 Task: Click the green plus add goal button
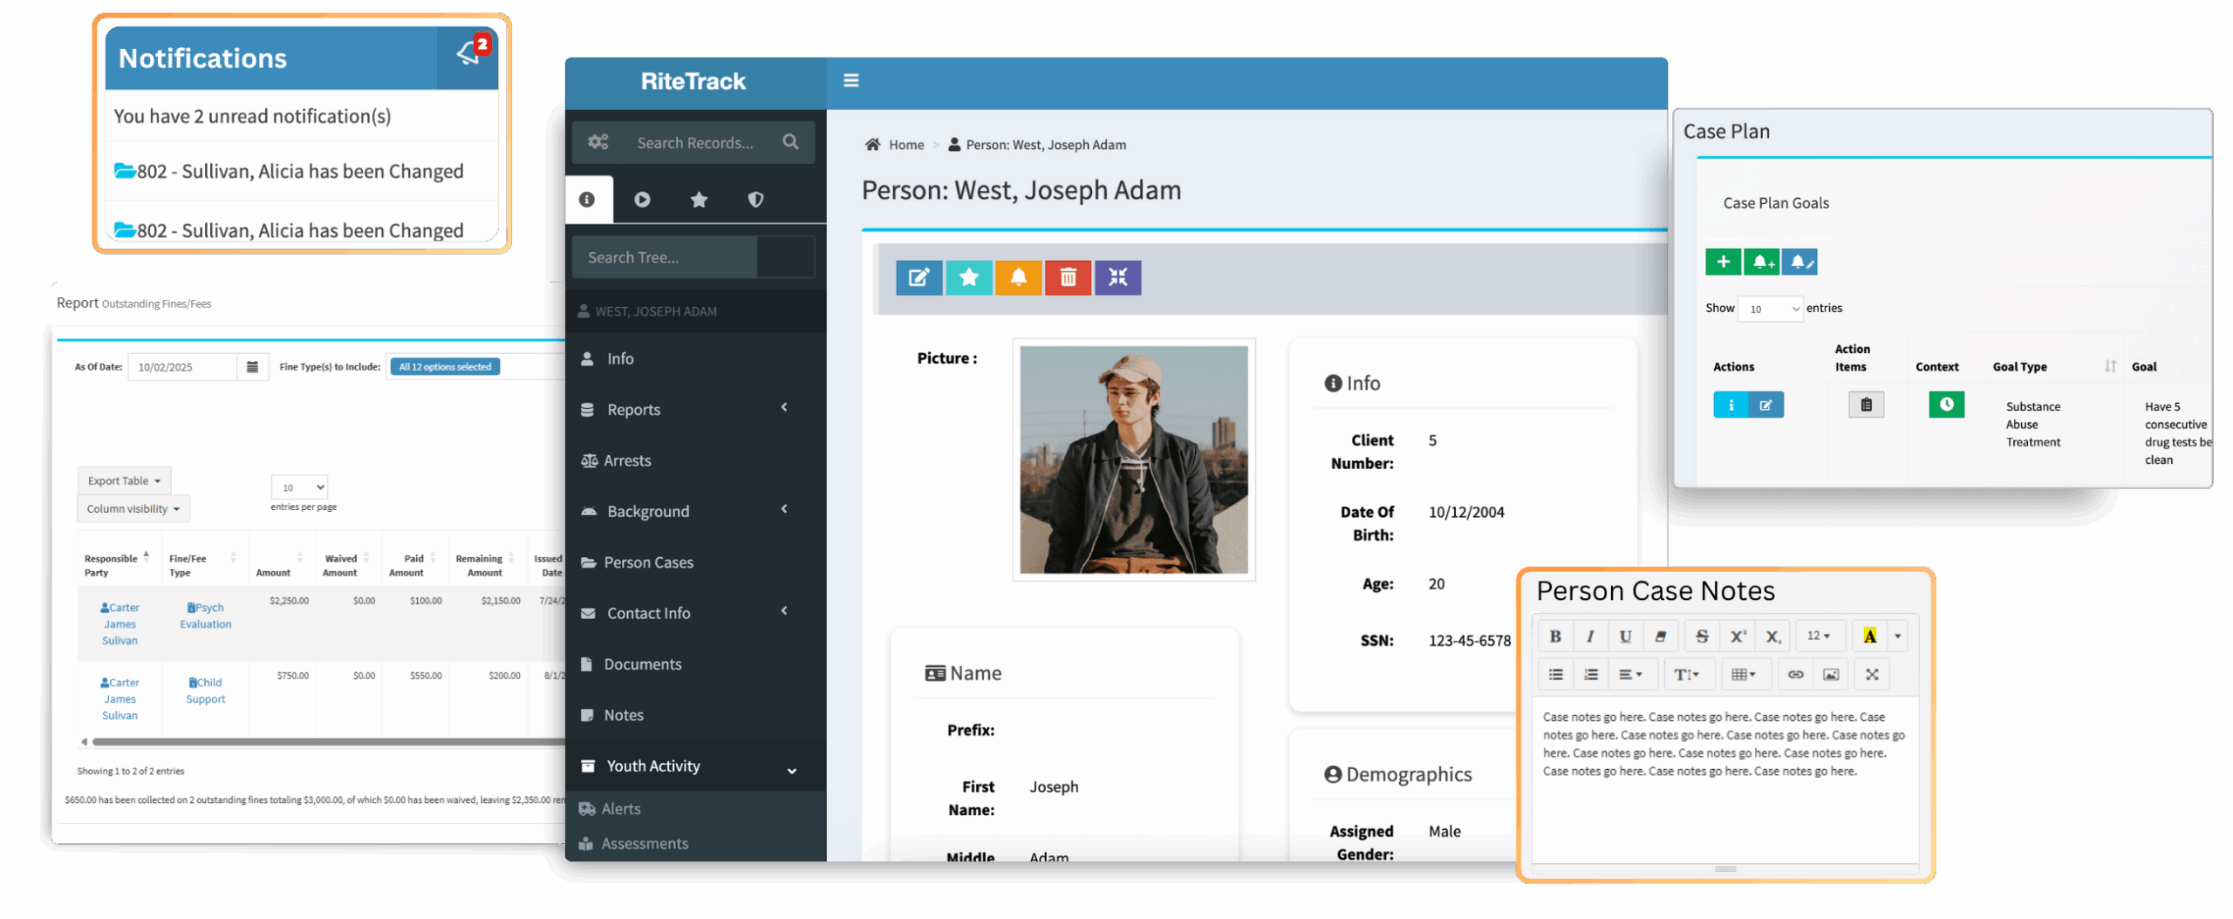[x=1723, y=262]
